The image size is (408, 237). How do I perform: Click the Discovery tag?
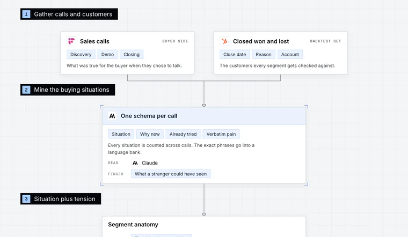pos(81,54)
